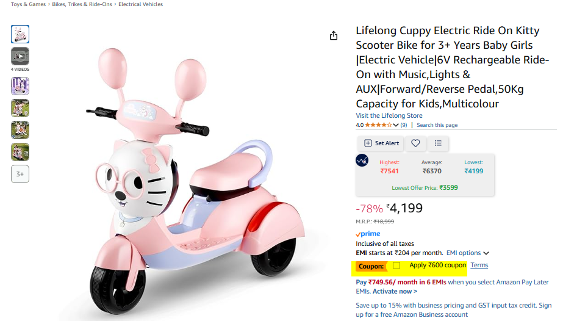563x321 pixels.
Task: Open the EMI options dropdown
Action: pos(468,253)
